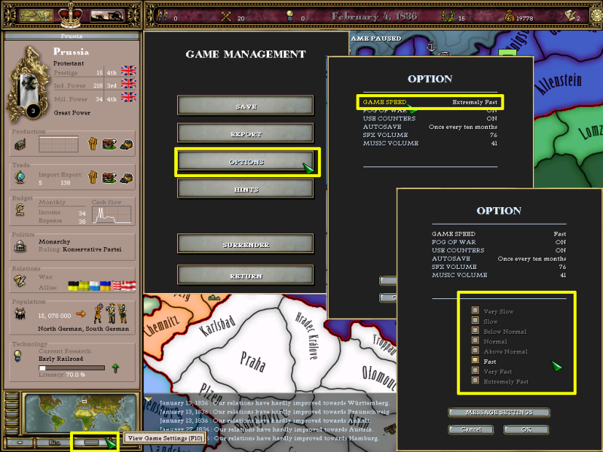Click the minus button in the bottom-left bar
This screenshot has width=603, height=452.
pos(20,442)
